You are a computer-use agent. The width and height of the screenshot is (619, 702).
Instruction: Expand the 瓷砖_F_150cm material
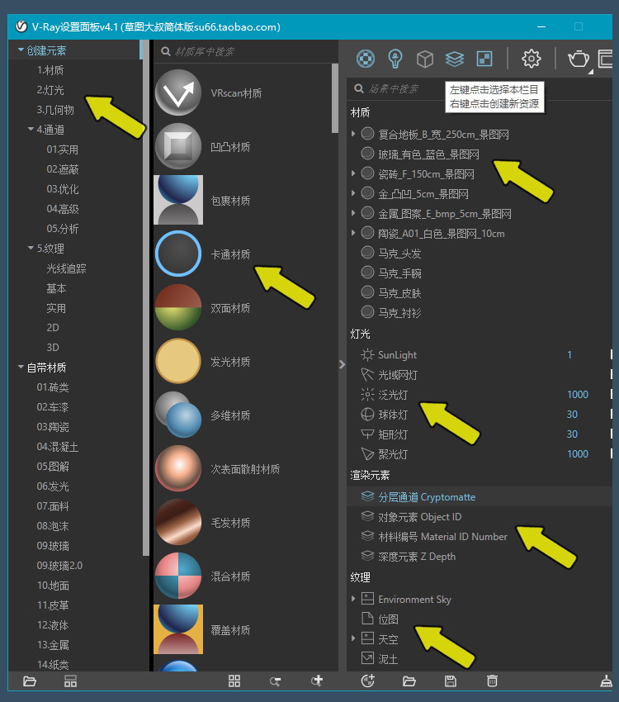click(x=353, y=173)
